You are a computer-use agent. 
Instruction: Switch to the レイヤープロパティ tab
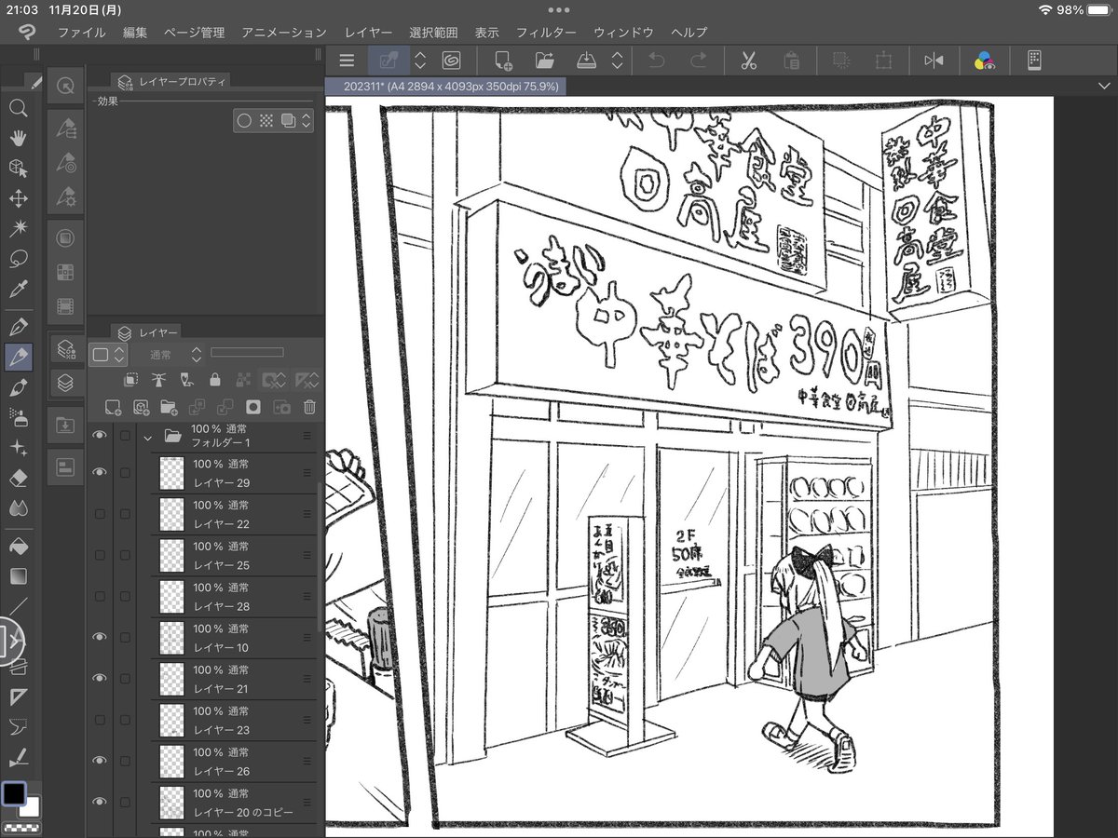[x=171, y=81]
